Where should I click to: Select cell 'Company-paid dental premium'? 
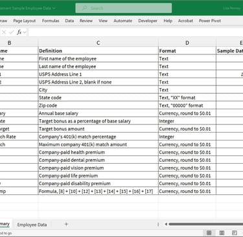[98, 160]
